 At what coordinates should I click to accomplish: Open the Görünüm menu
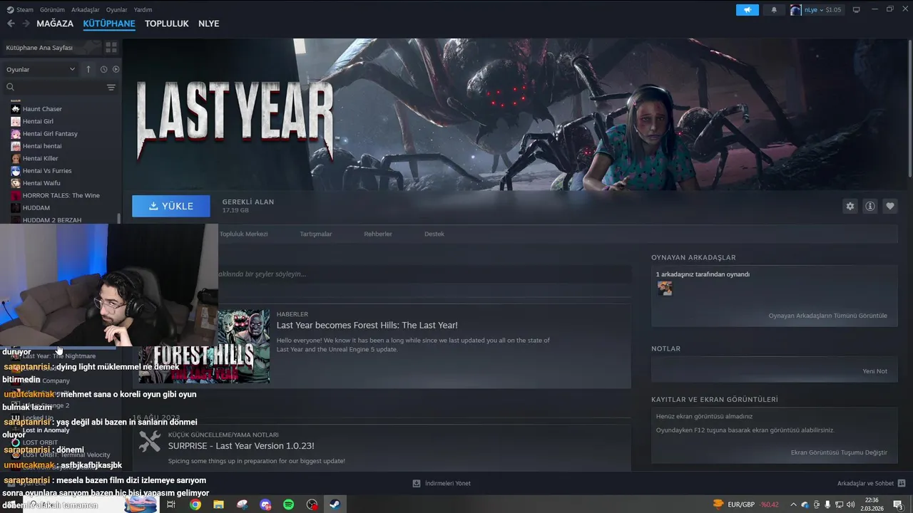coord(52,10)
